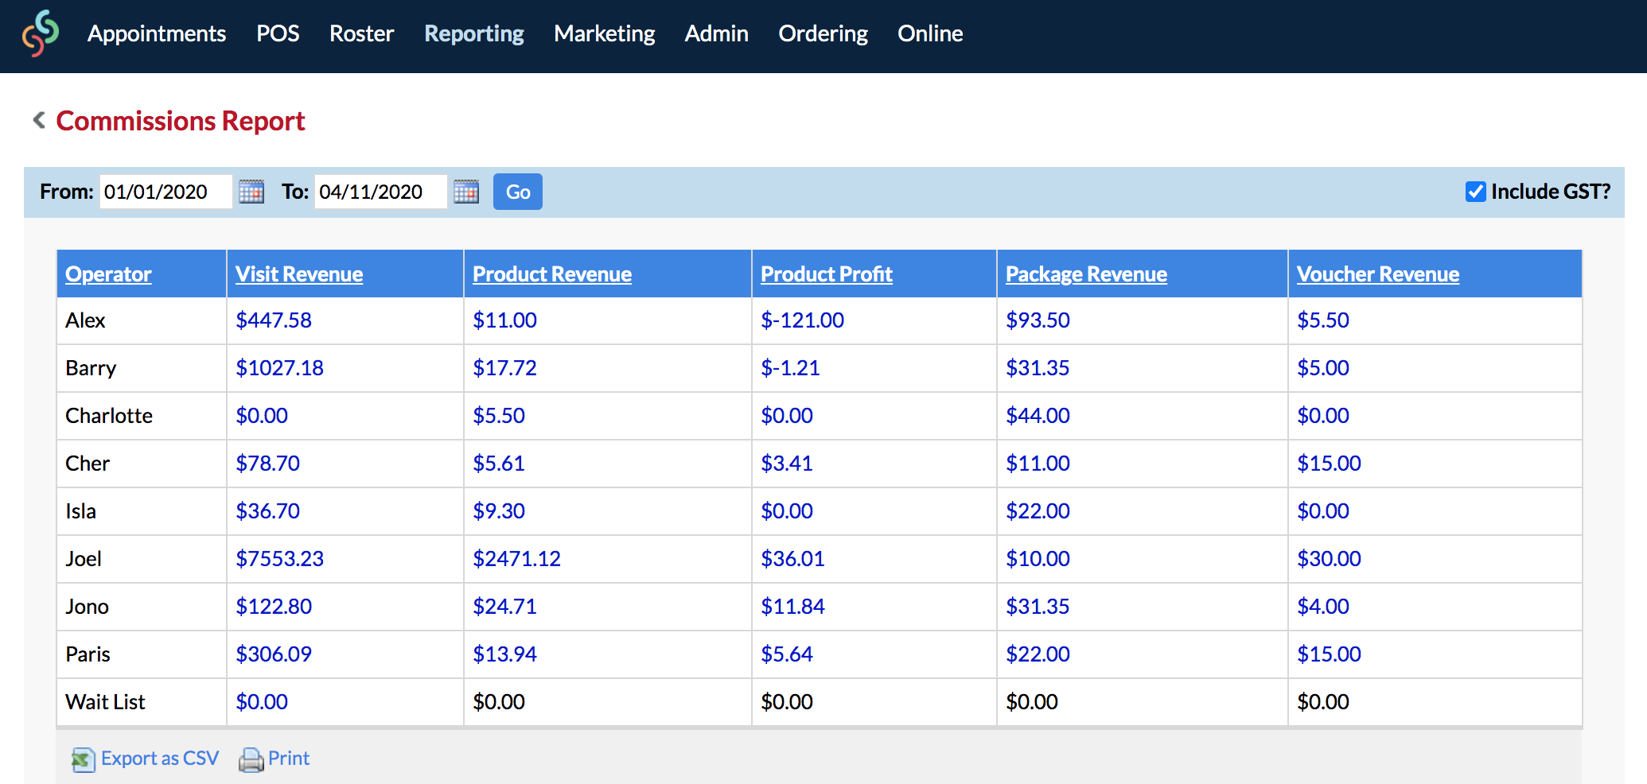Viewport: 1647px width, 784px height.
Task: Open Alex's visit revenue $447.58
Action: pyautogui.click(x=274, y=320)
